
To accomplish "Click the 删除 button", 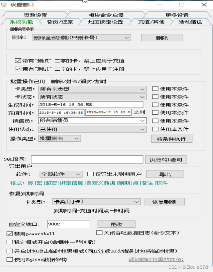I will (x=162, y=38).
